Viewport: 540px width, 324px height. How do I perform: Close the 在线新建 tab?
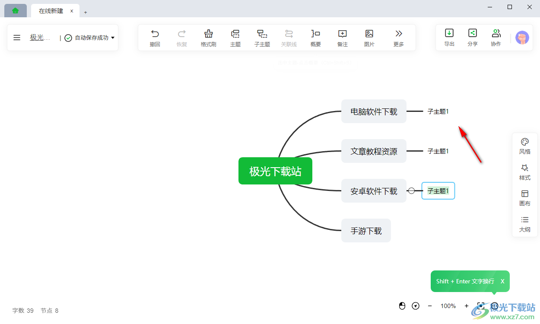click(72, 11)
